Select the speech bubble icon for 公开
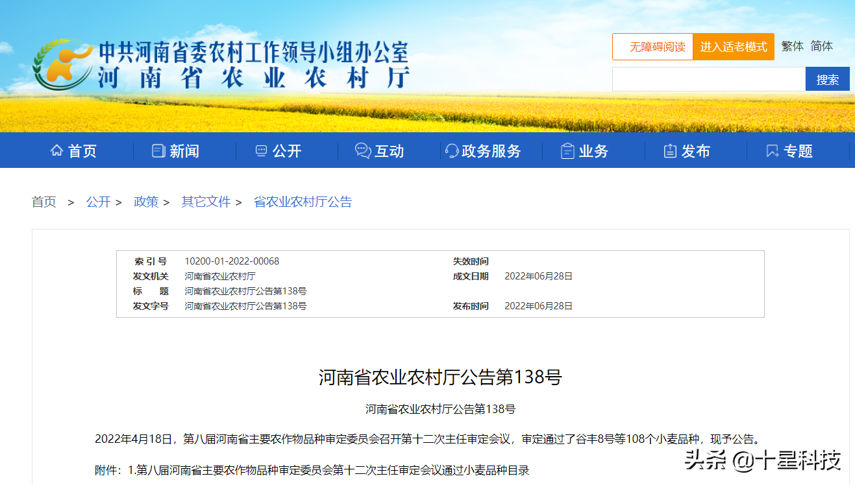The image size is (855, 485). 260,150
